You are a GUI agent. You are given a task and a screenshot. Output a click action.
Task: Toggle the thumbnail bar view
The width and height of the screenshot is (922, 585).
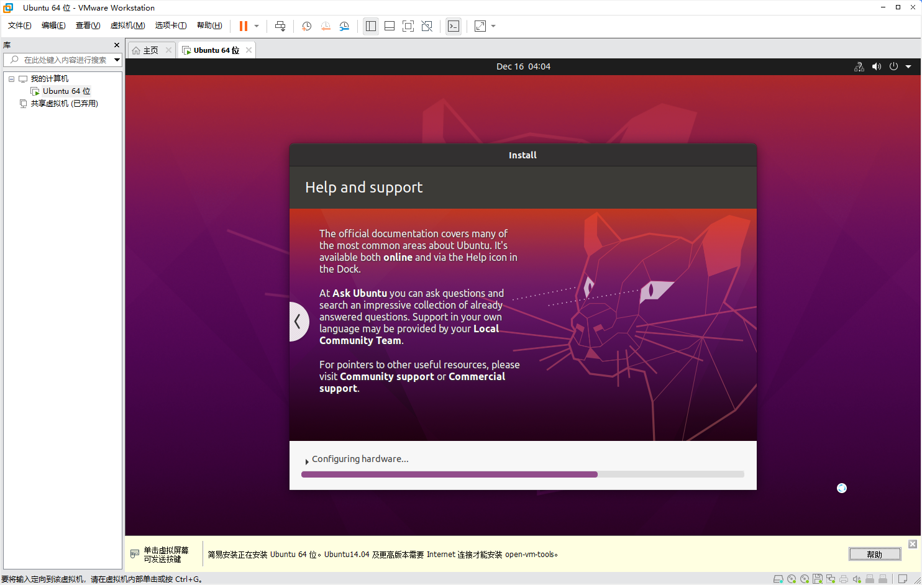pyautogui.click(x=390, y=26)
